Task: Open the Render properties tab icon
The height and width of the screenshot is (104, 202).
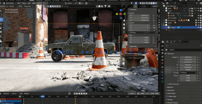Action: point(163,50)
